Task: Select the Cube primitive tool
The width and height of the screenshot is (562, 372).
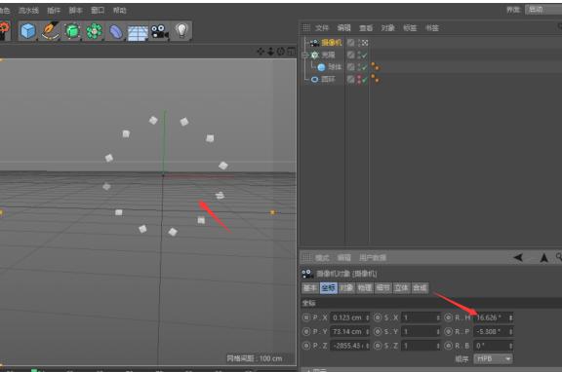Action: point(27,31)
